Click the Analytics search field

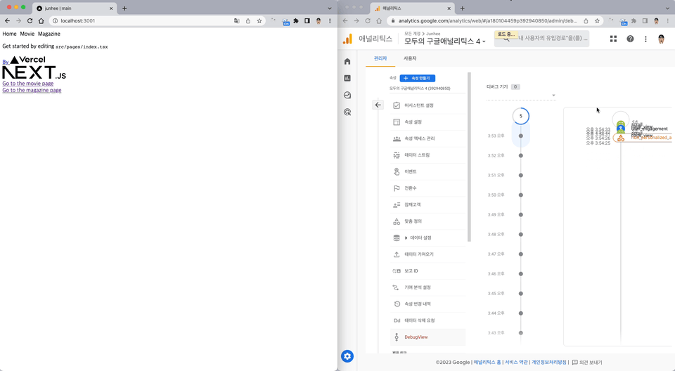541,39
